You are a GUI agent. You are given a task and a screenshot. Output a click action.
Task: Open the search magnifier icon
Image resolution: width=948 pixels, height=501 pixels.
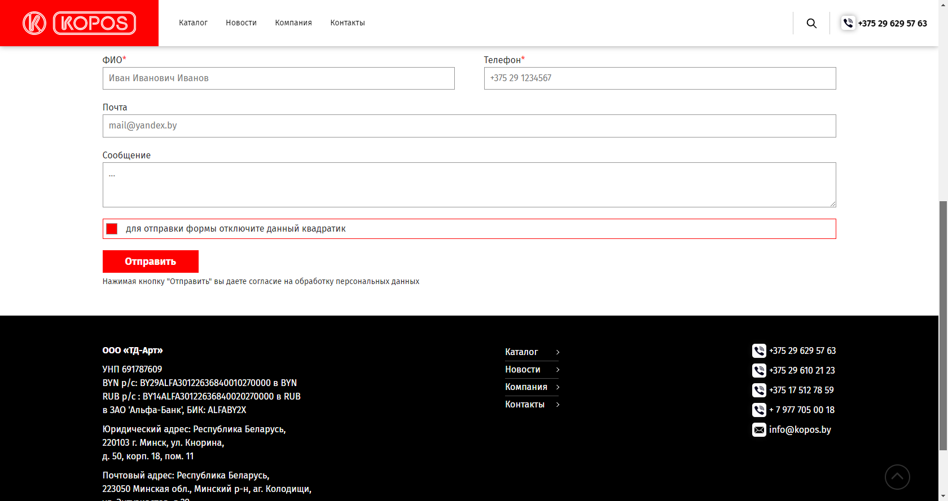click(811, 23)
